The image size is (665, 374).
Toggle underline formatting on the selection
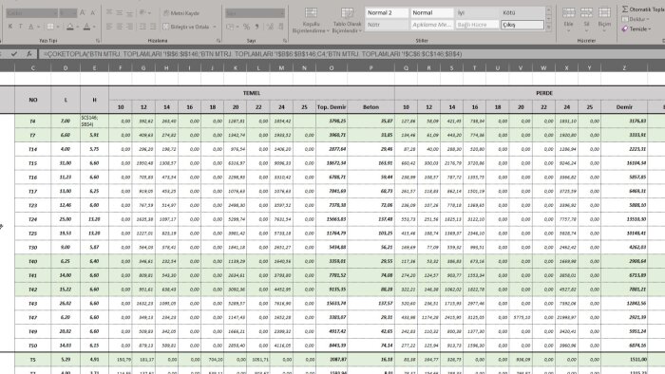(x=30, y=27)
